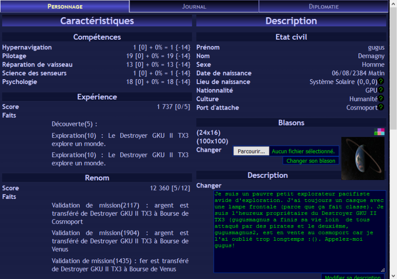The image size is (397, 279).
Task: Open help for Lieu de naissance
Action: 381,82
